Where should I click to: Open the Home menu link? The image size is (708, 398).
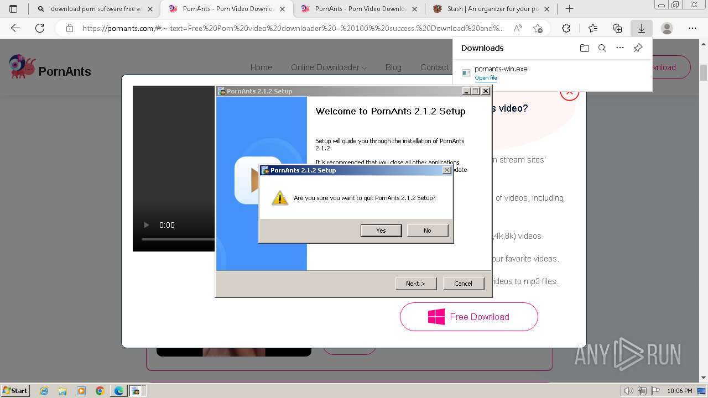pyautogui.click(x=261, y=67)
